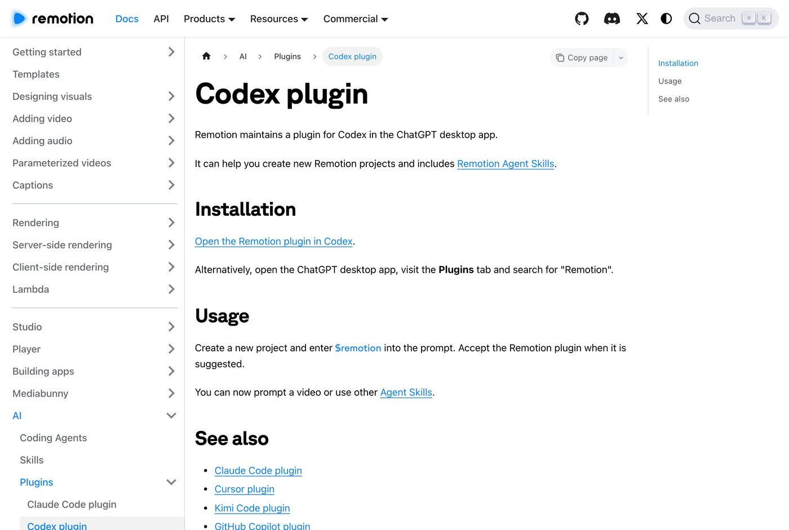Open the Copy page options dropdown arrow
The image size is (789, 530).
click(x=621, y=57)
